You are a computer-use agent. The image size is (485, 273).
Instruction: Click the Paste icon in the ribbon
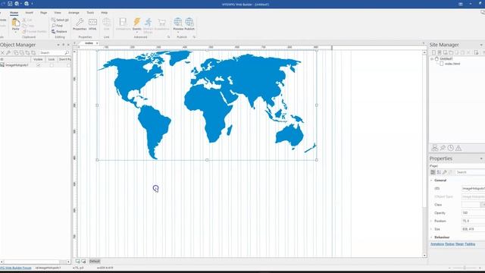(15, 22)
